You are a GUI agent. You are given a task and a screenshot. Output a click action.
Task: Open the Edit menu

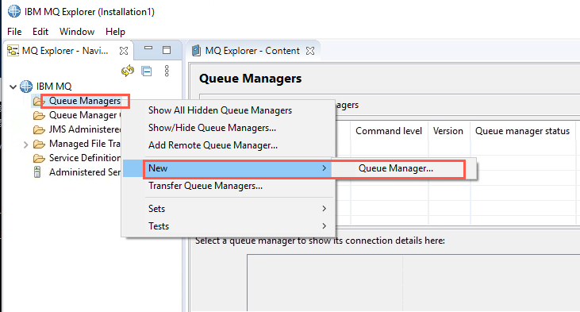40,32
